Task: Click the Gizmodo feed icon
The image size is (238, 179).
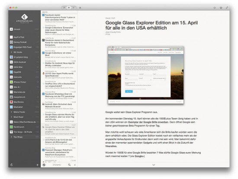Action: click(11, 77)
